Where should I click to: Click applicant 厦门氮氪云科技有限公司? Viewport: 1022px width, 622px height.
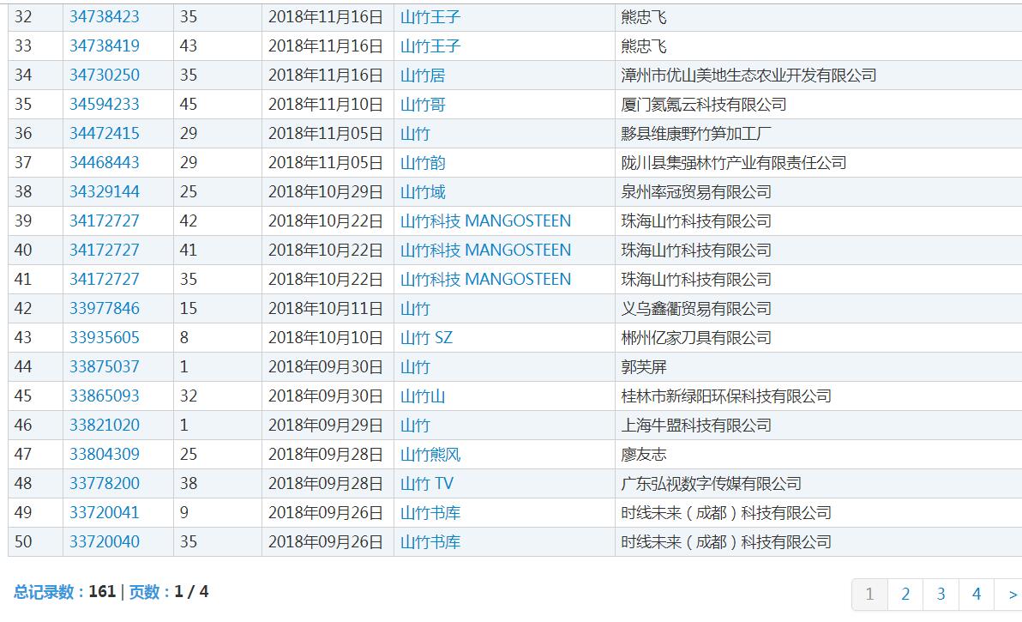[x=704, y=105]
